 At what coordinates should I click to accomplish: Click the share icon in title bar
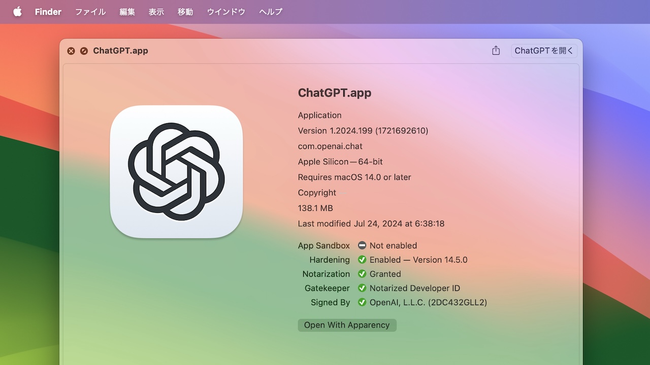(x=496, y=51)
